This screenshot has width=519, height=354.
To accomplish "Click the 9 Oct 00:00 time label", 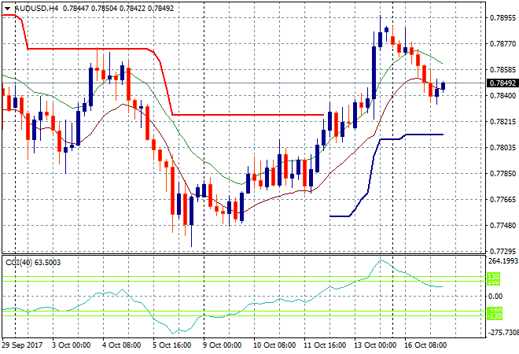I will click(222, 345).
